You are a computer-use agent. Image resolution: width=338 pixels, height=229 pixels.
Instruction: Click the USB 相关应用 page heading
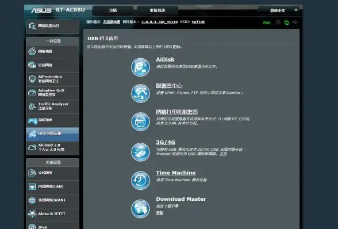[102, 39]
